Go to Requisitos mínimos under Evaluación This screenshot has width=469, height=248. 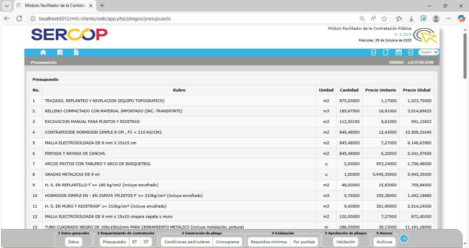pyautogui.click(x=269, y=242)
